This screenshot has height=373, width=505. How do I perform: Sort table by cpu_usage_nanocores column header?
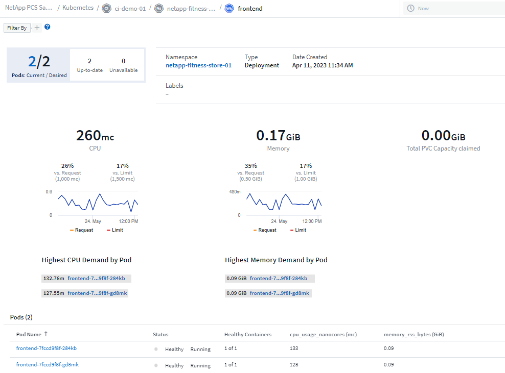click(x=323, y=334)
